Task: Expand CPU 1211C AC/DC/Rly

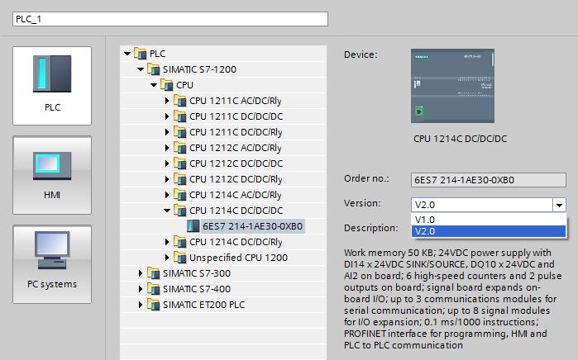Action: coord(167,101)
